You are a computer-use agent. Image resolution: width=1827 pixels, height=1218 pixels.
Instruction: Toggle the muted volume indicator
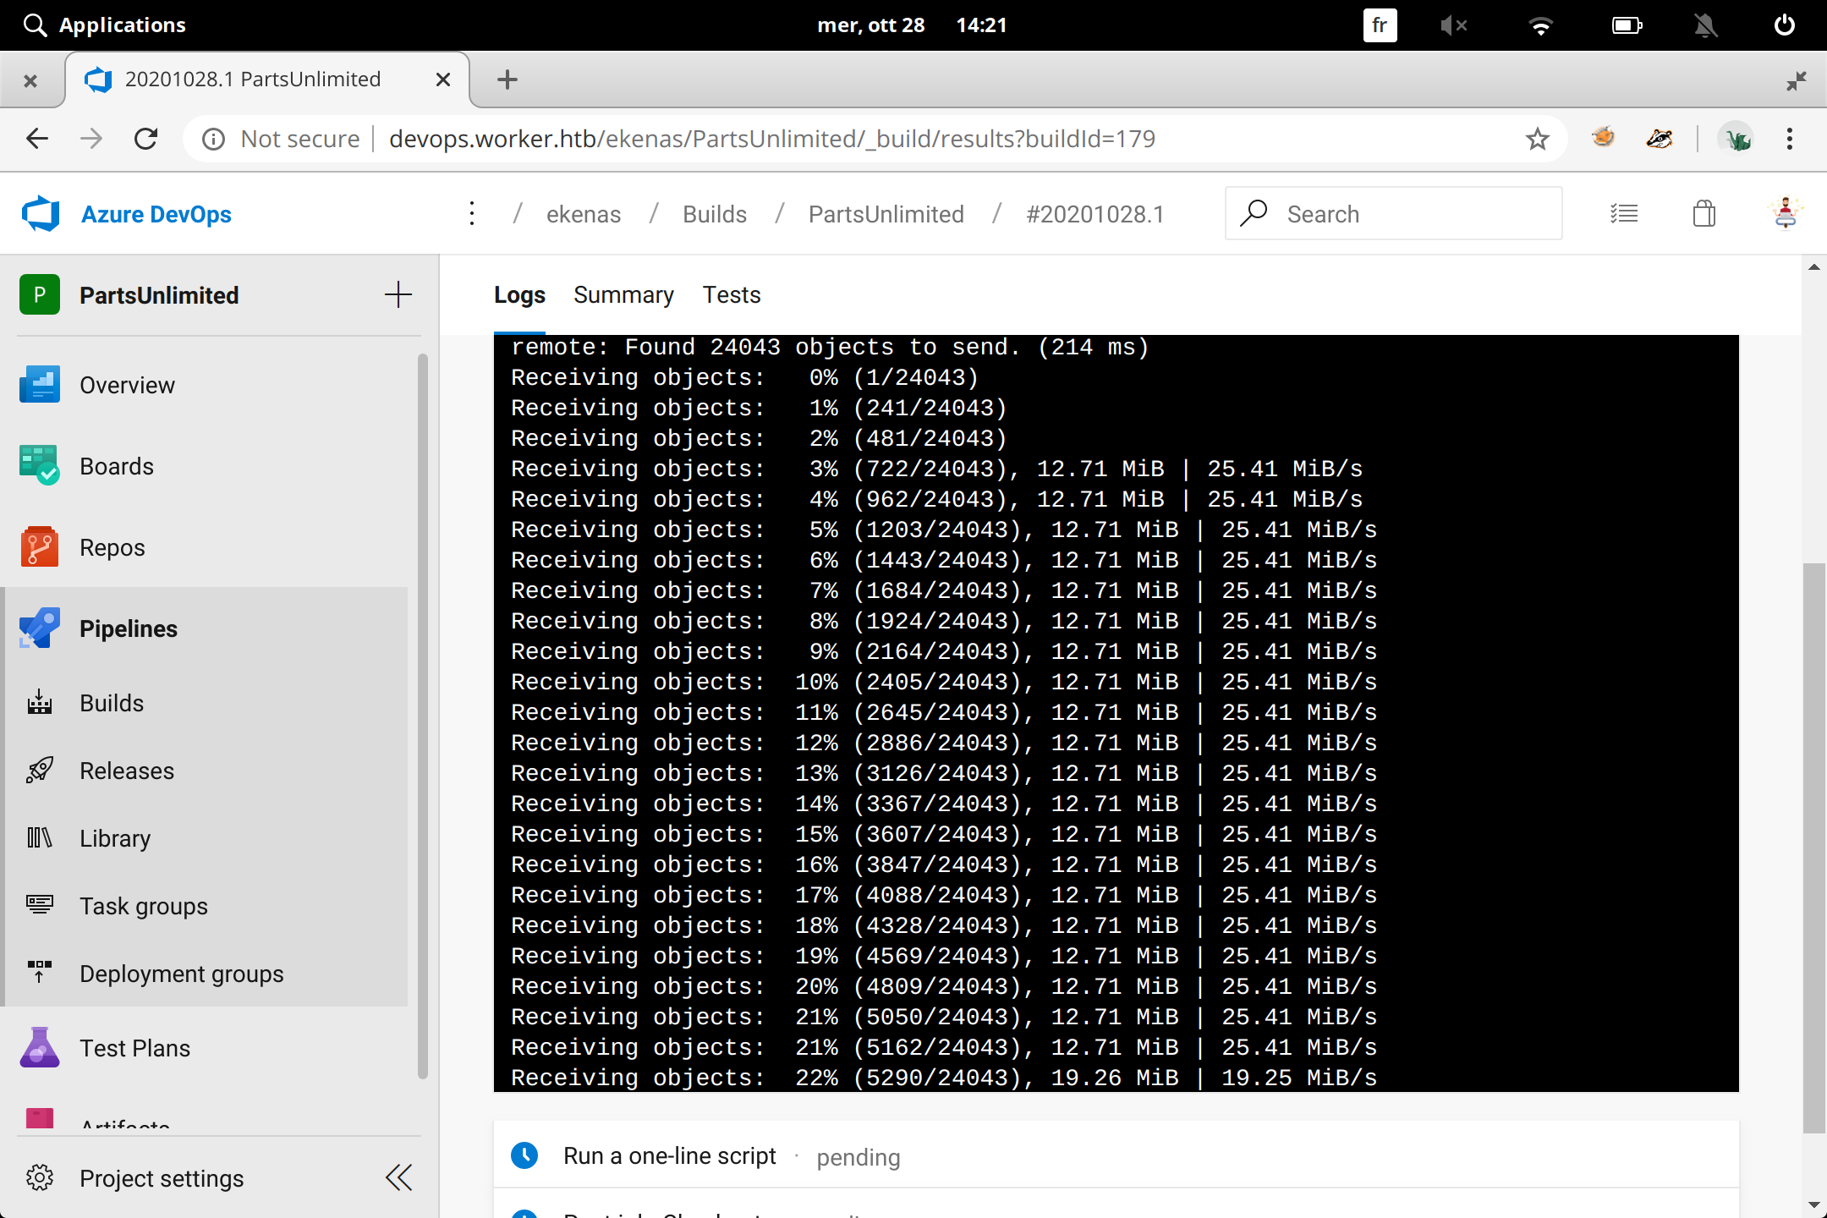click(1453, 25)
